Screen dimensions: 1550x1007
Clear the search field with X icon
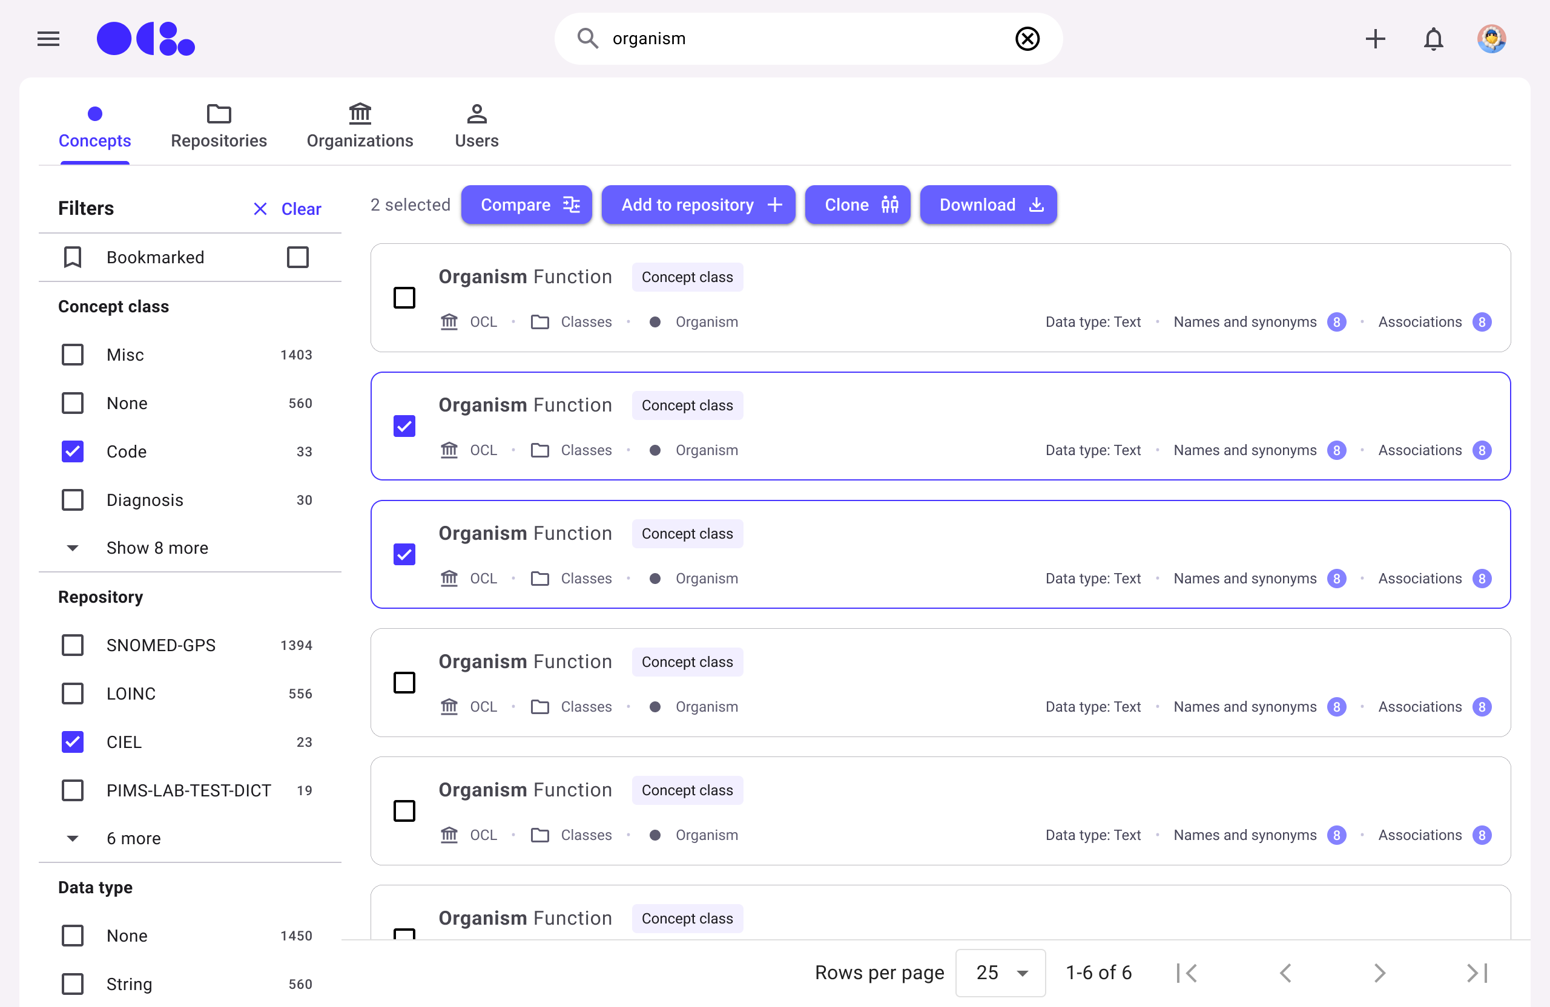click(1026, 39)
